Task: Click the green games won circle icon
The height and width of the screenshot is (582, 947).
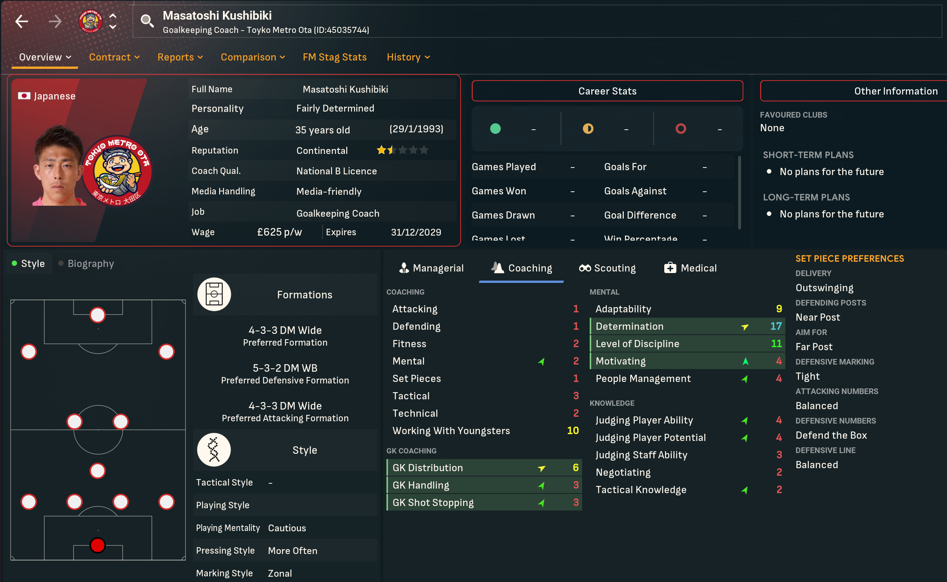Action: click(x=495, y=129)
